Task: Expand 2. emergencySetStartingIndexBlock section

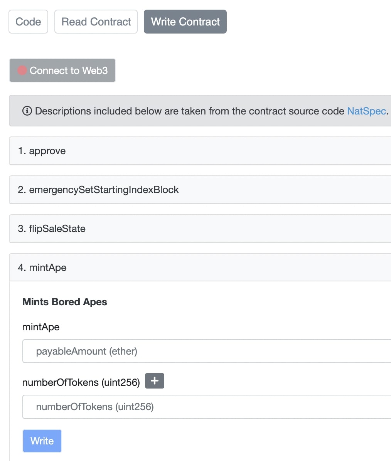Action: pos(200,190)
